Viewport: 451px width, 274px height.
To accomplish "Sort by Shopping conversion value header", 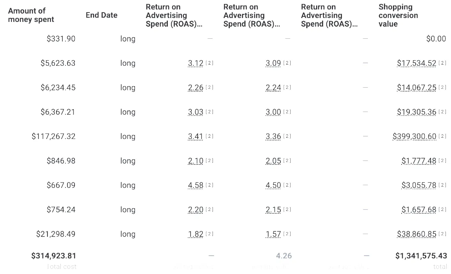I will coord(398,15).
